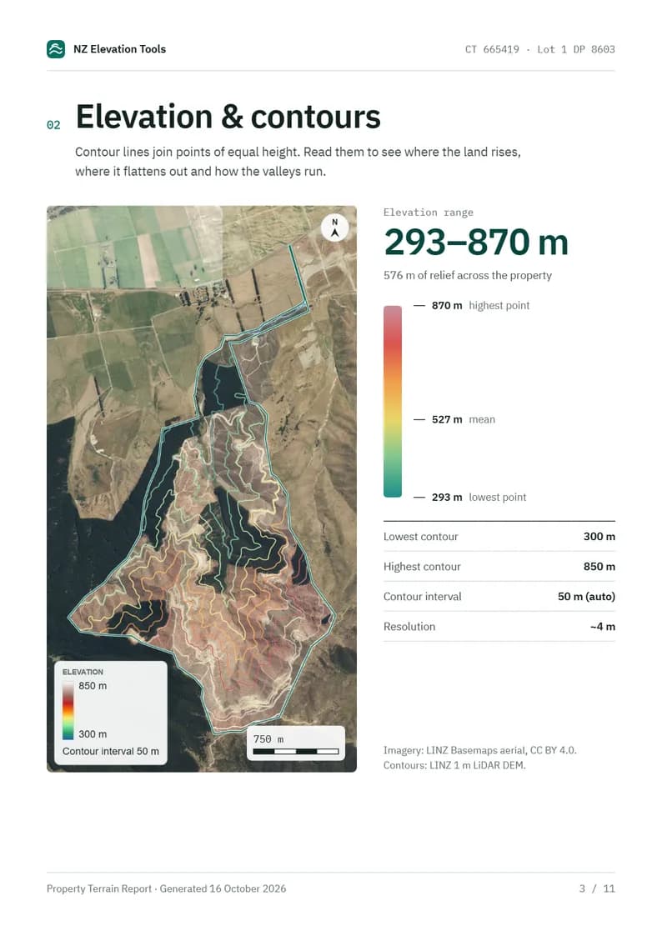
Task: Select 'CT 665419 · Lot 1 DP 8603' text
Action: click(539, 49)
